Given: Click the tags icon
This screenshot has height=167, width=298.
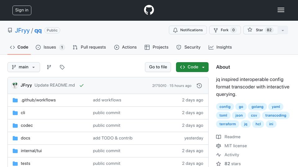Looking at the screenshot, I should [62, 67].
